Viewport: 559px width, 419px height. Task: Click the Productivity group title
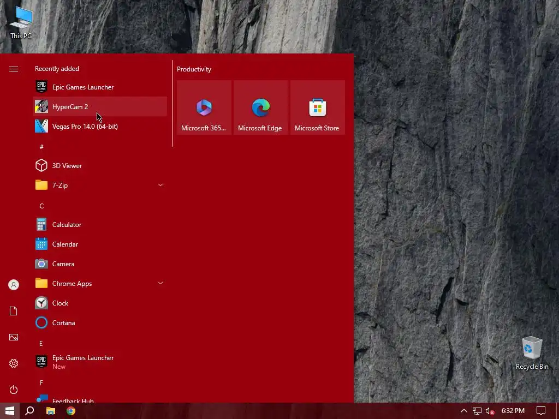[194, 69]
